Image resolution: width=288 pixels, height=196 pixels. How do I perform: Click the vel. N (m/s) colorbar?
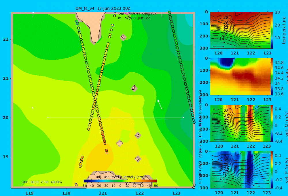click(272, 123)
